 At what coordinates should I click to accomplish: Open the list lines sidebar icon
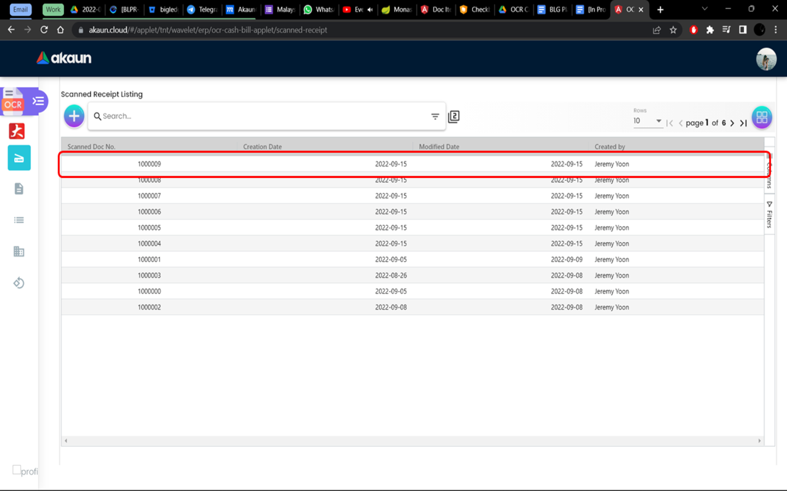(19, 220)
